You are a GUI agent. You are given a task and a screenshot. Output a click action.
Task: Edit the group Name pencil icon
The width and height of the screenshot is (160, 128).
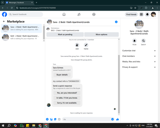point(86,45)
